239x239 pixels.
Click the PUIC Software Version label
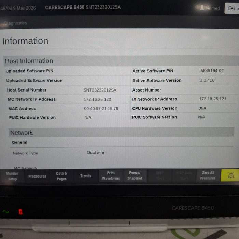click(x=154, y=117)
